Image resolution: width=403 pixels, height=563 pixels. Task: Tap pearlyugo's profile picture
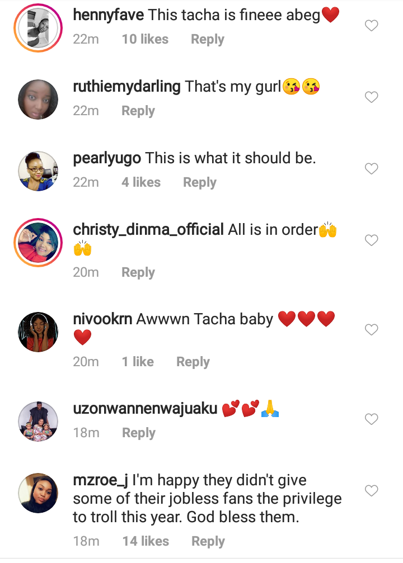pos(38,171)
